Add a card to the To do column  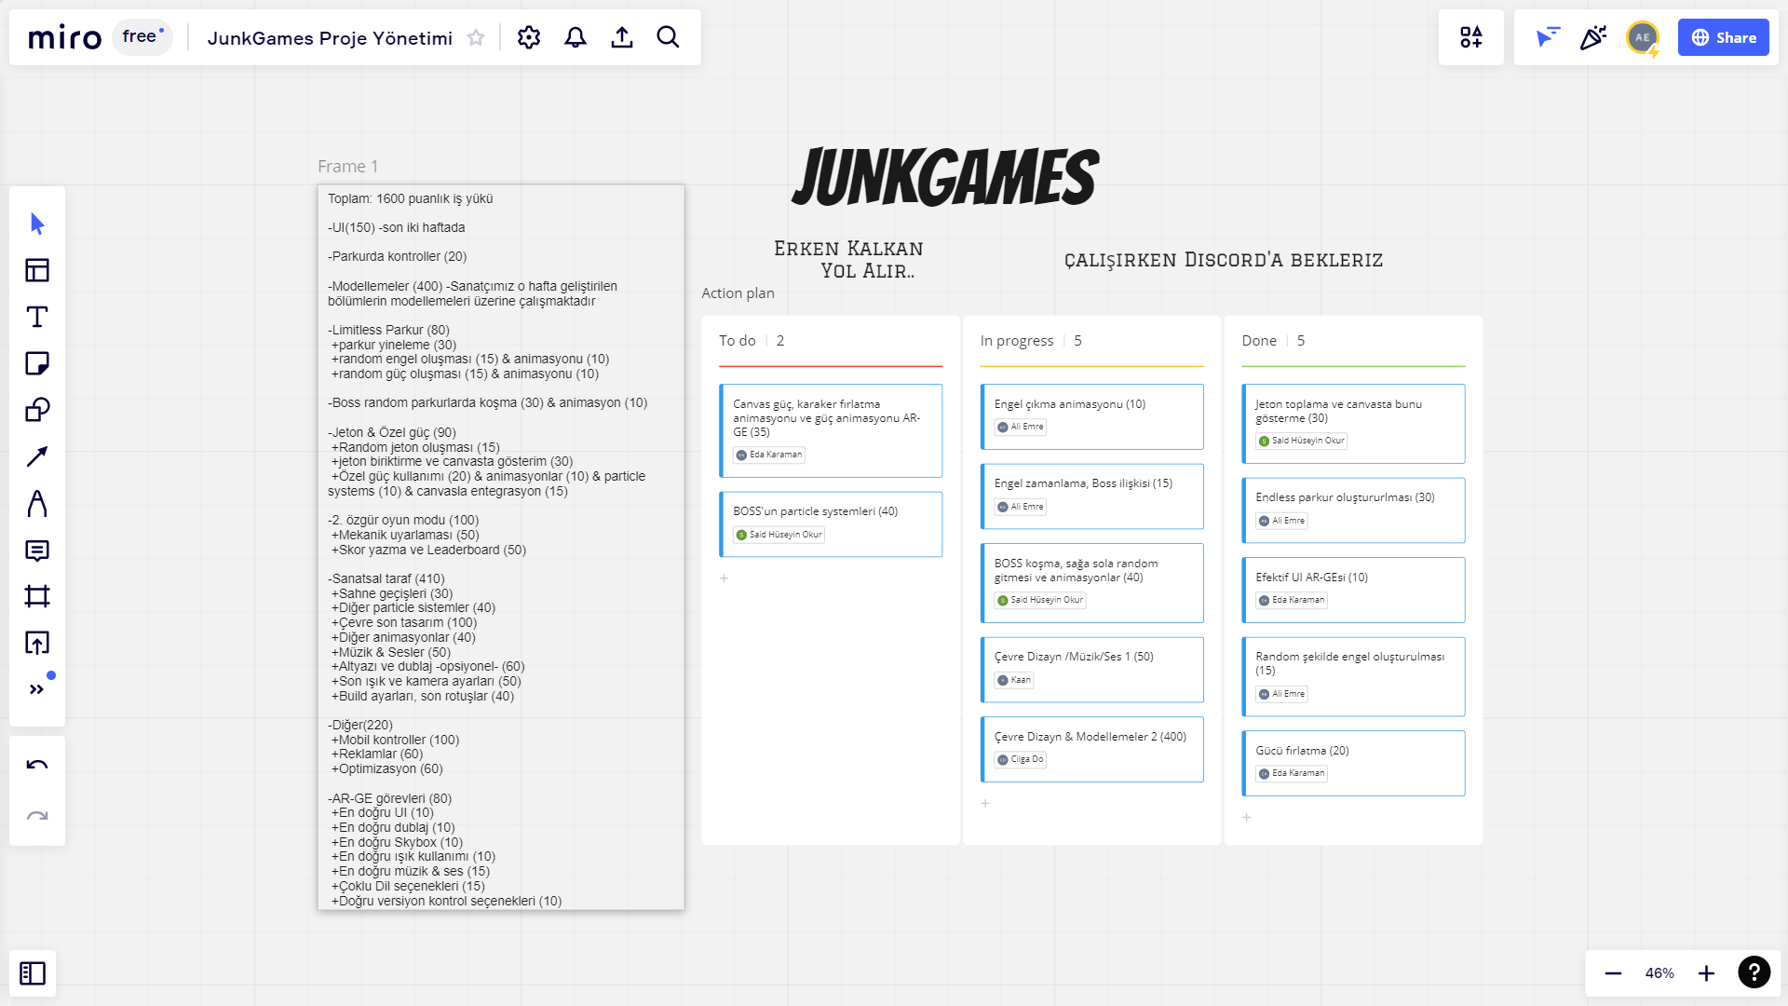click(x=724, y=578)
